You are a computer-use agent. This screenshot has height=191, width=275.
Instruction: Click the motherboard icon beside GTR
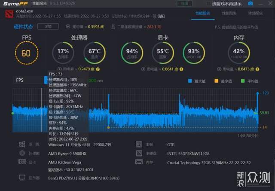pyautogui.click(x=139, y=144)
